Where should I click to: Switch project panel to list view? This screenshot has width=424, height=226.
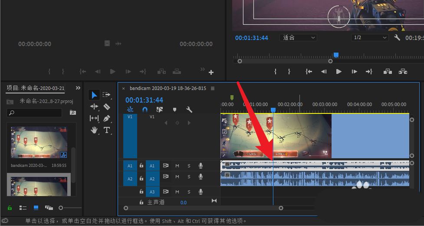click(x=23, y=208)
